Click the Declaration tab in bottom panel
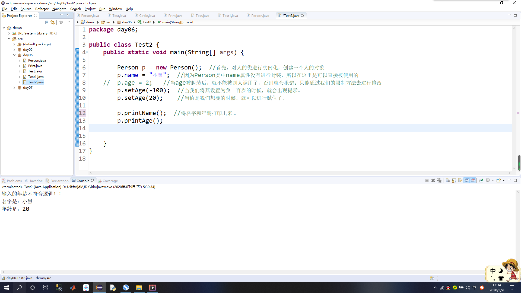The width and height of the screenshot is (521, 293). pyautogui.click(x=59, y=181)
